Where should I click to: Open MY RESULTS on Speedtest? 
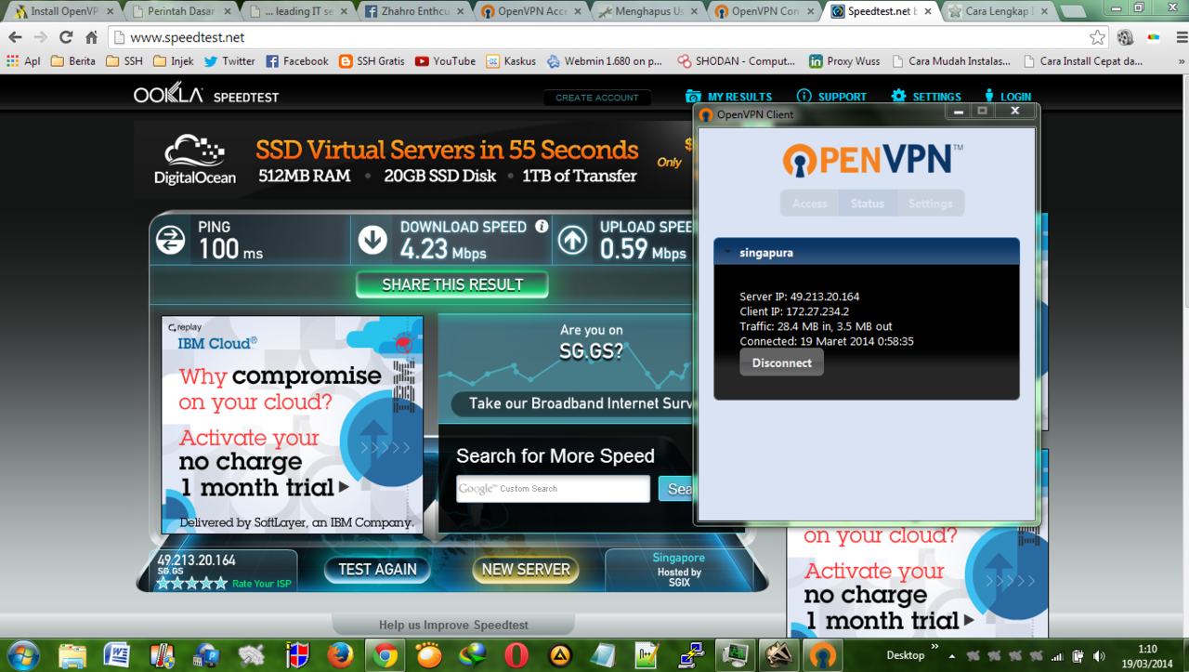tap(729, 97)
